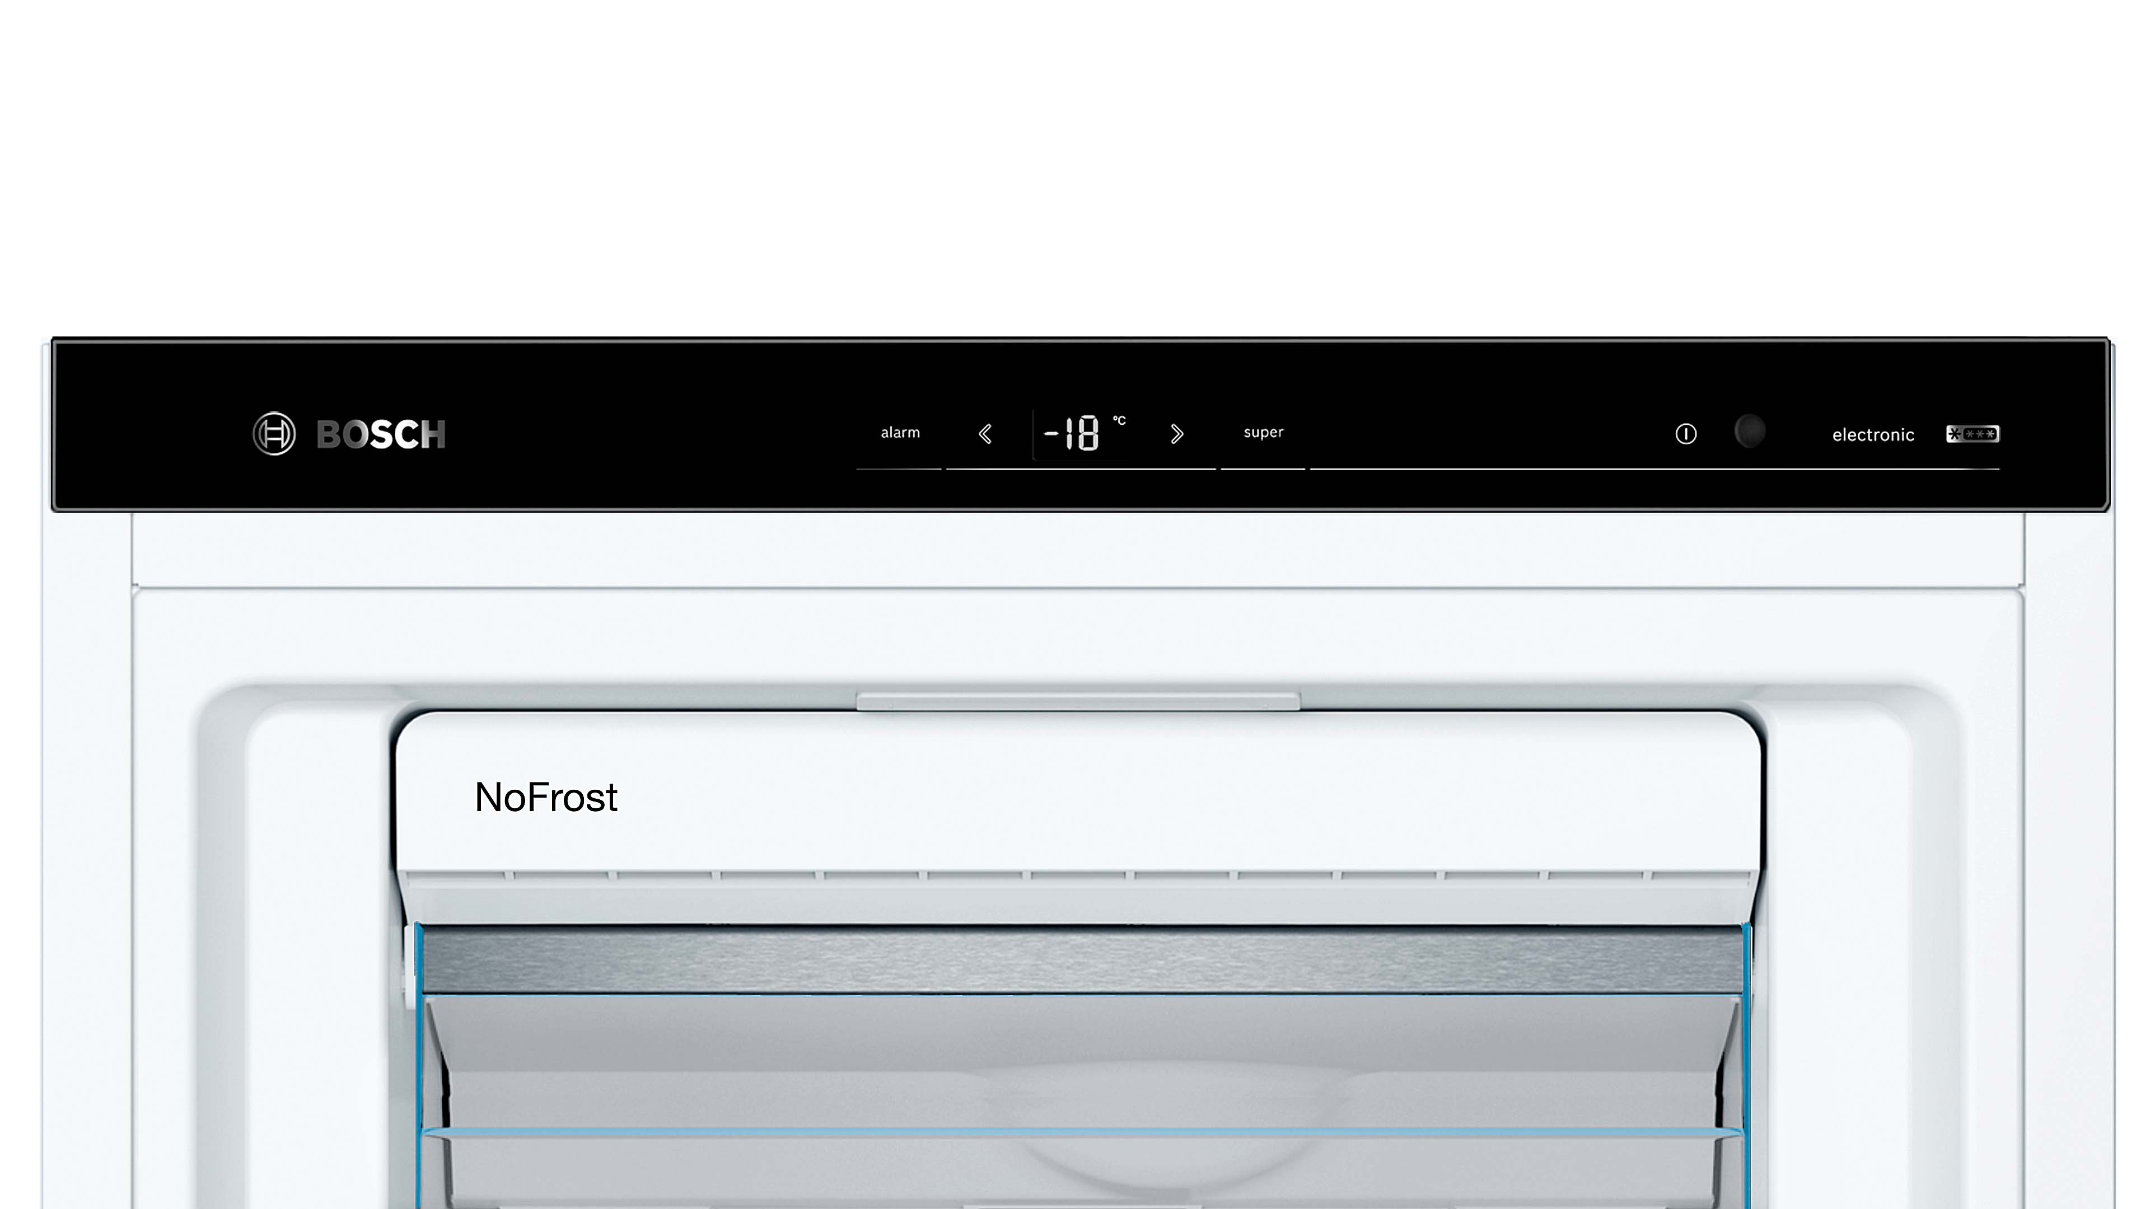Click the underline bar beneath super
Image resolution: width=2150 pixels, height=1209 pixels.
1263,470
